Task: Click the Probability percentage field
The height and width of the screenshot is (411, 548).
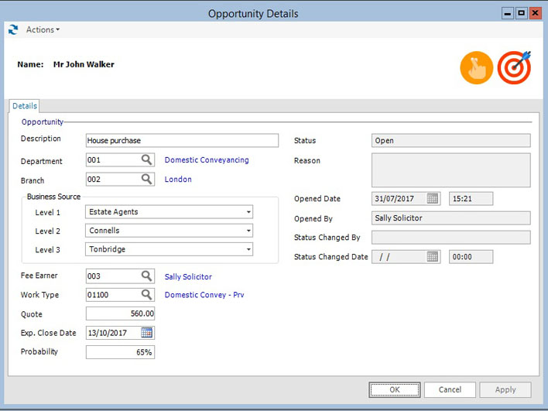Action: coord(120,352)
